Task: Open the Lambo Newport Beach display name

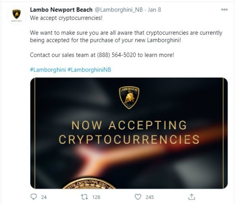Action: coord(61,10)
